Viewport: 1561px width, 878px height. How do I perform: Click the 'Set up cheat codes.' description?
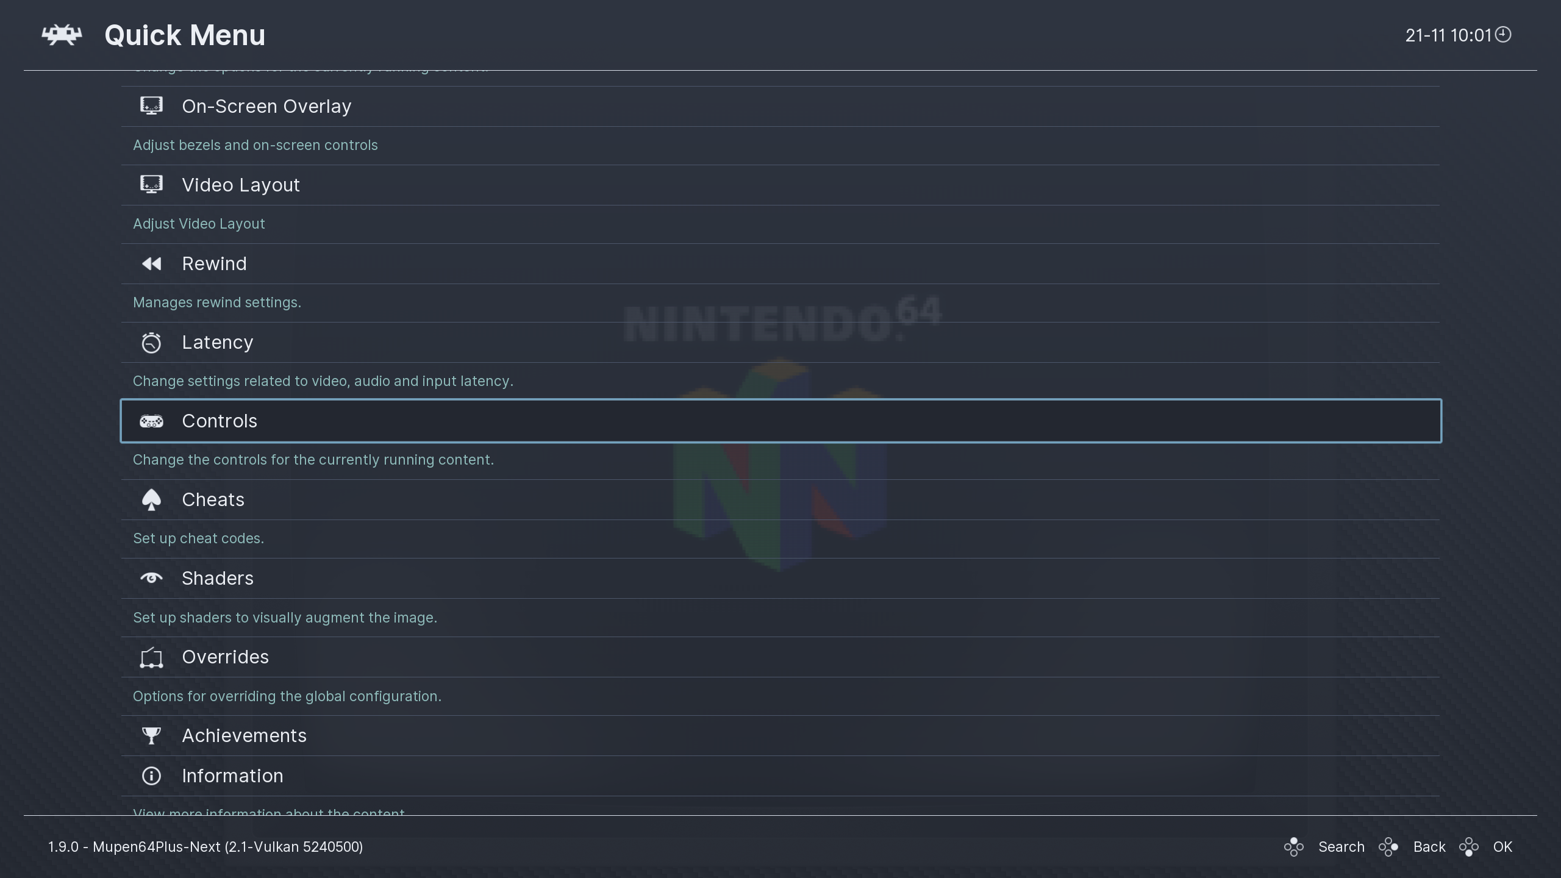pos(199,538)
